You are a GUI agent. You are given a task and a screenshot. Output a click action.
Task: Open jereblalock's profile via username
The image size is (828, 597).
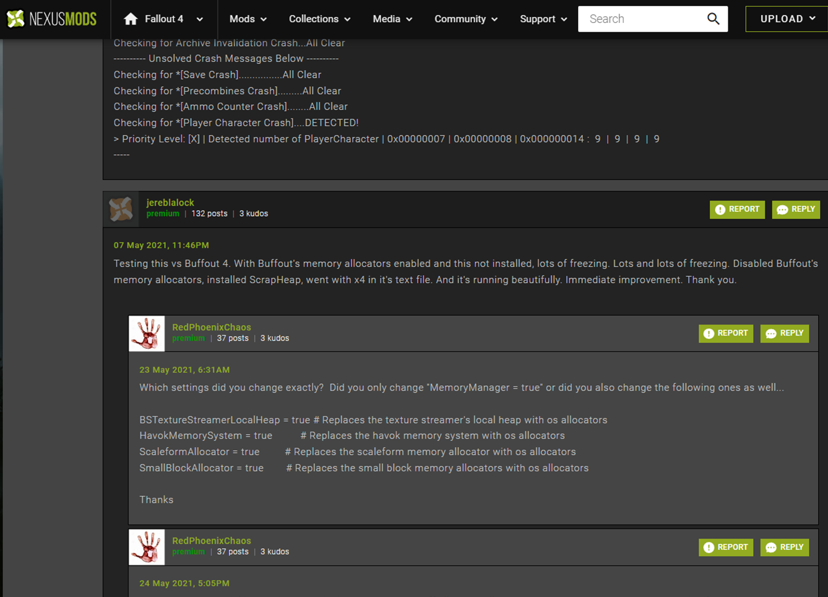tap(170, 203)
